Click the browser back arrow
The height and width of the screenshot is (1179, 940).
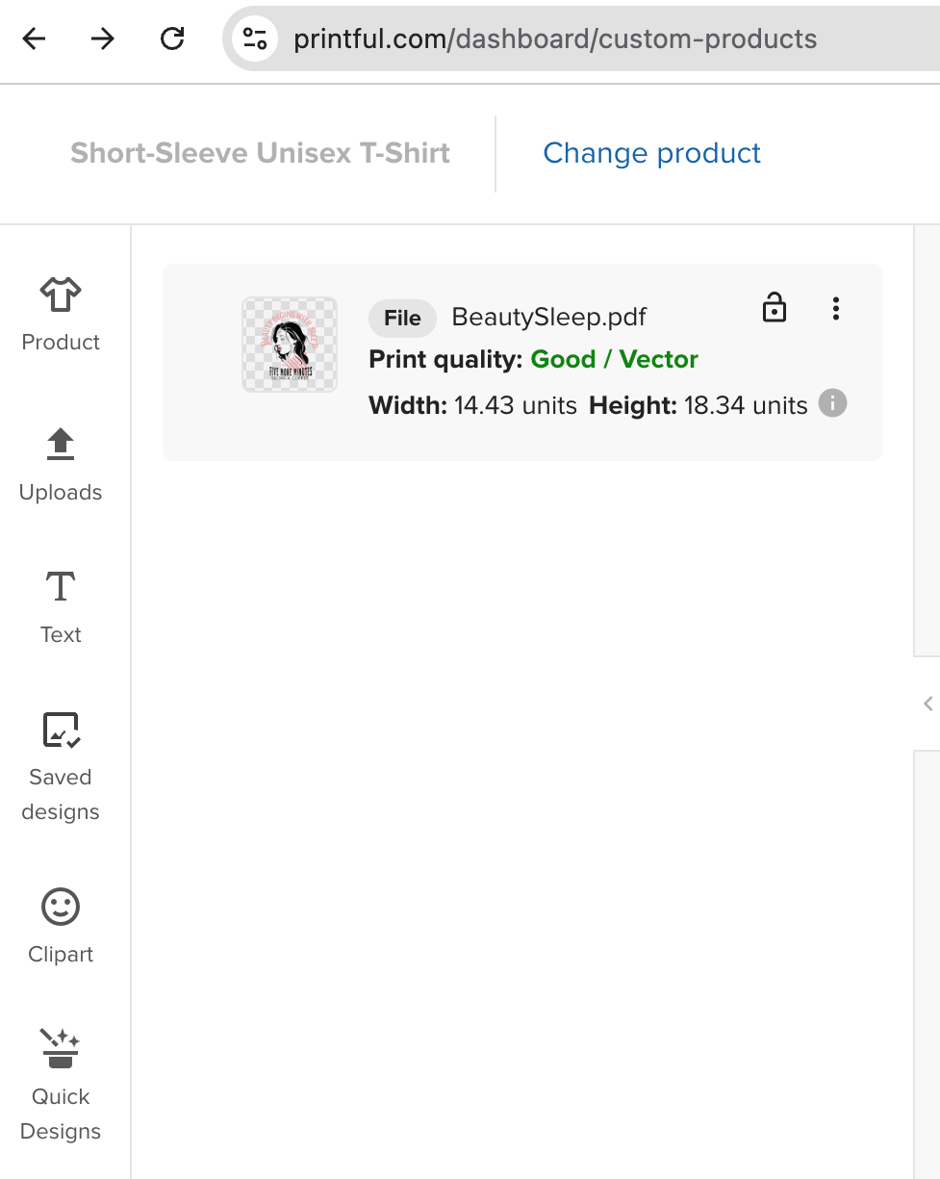pos(35,38)
